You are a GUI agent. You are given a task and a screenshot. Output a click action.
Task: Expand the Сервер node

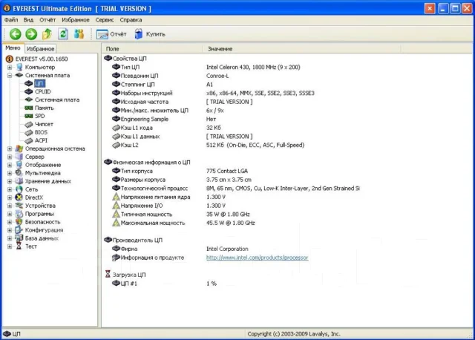click(x=10, y=157)
